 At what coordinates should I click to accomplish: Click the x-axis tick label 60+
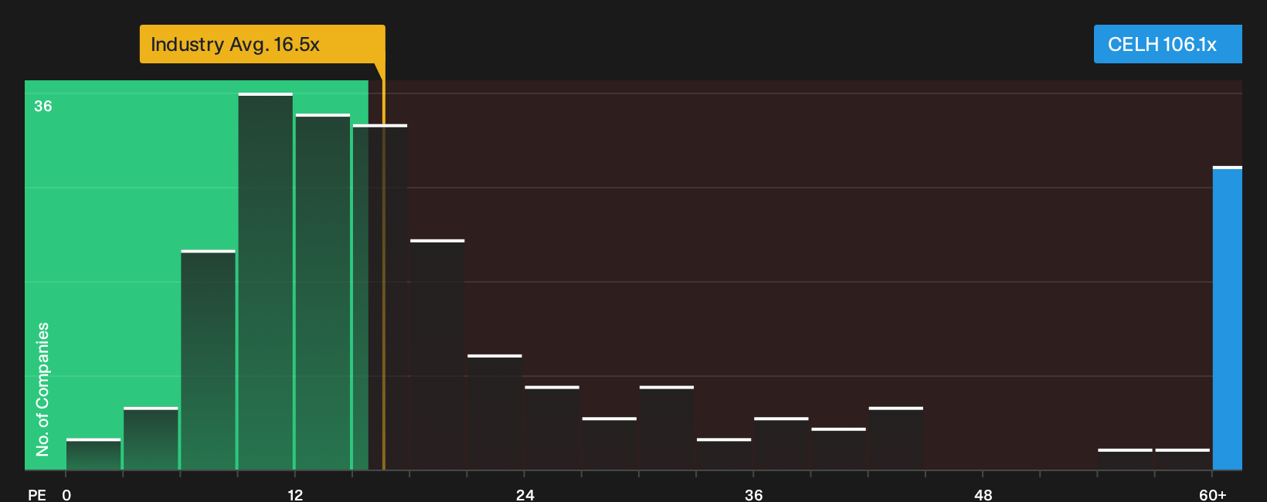tap(1213, 495)
